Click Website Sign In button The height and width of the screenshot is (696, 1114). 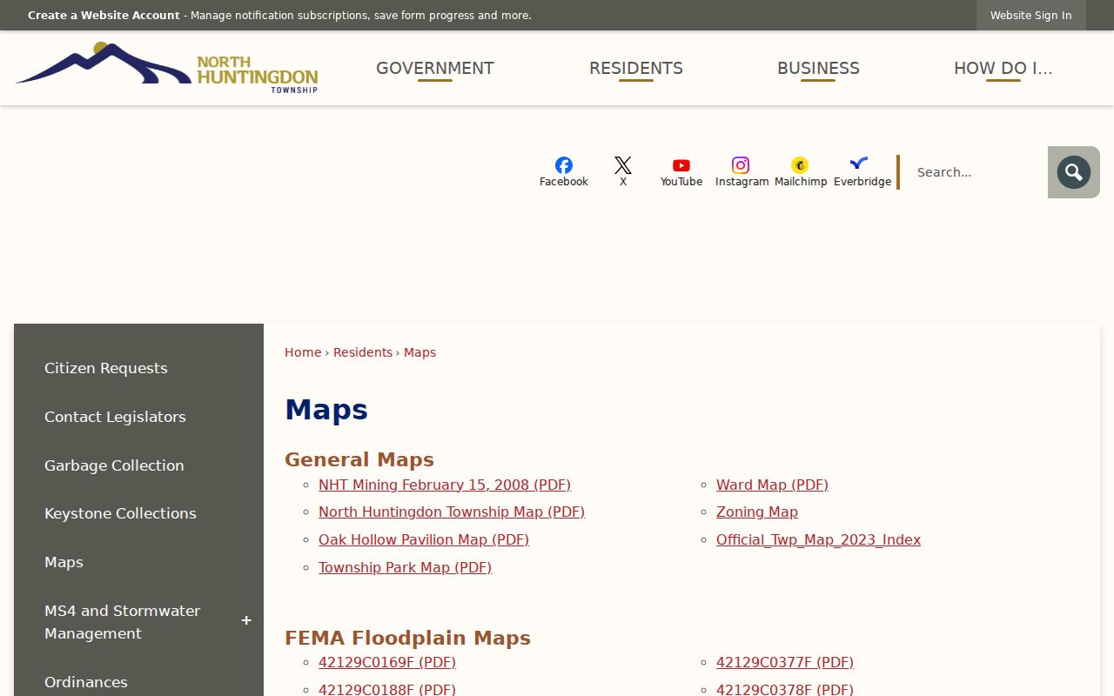1031,16
